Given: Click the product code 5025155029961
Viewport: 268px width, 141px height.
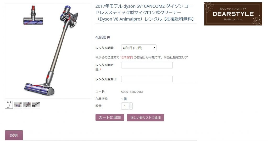Looking at the screenshot, I should pyautogui.click(x=132, y=92).
